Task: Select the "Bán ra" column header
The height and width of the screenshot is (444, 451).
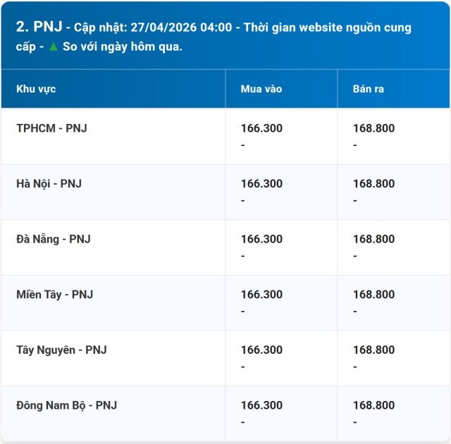Action: coord(368,90)
